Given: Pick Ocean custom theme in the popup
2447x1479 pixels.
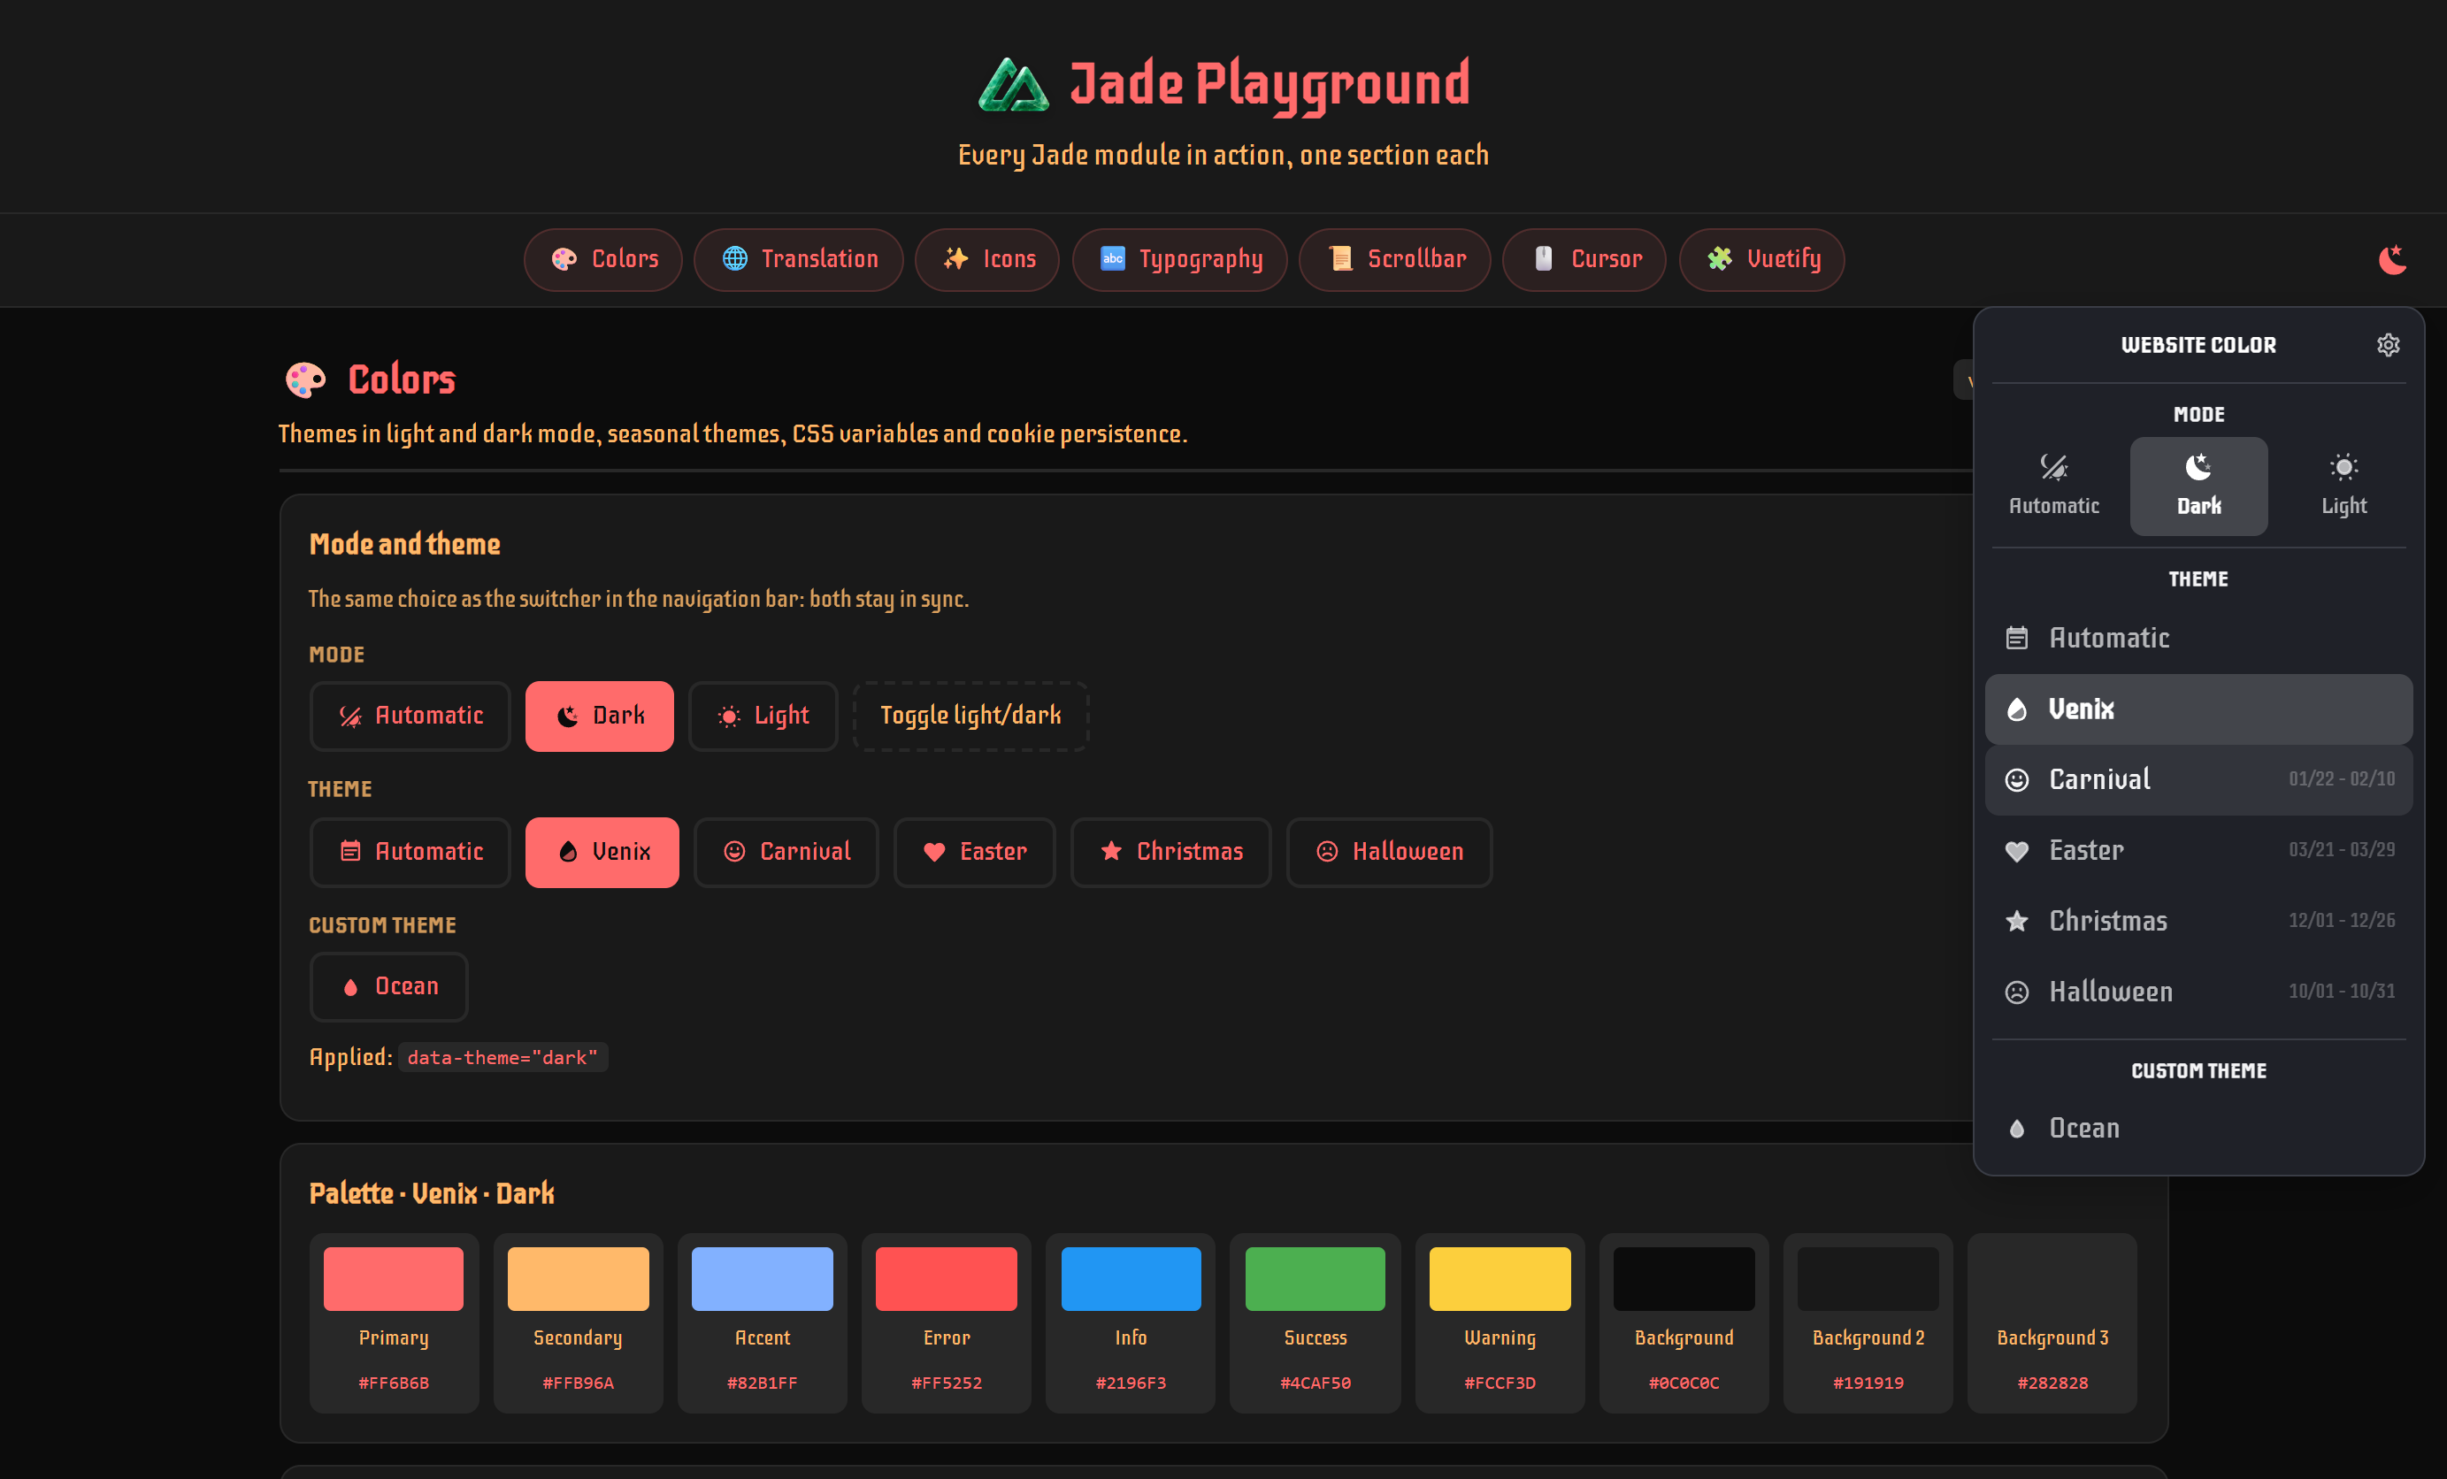Looking at the screenshot, I should 2198,1129.
